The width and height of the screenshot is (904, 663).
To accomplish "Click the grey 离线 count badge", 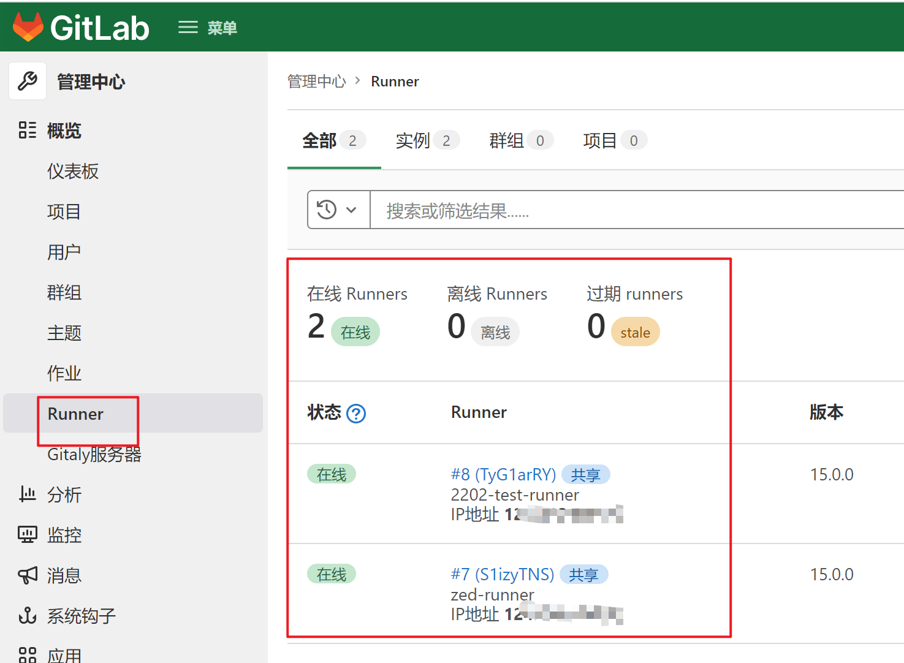I will (x=495, y=332).
